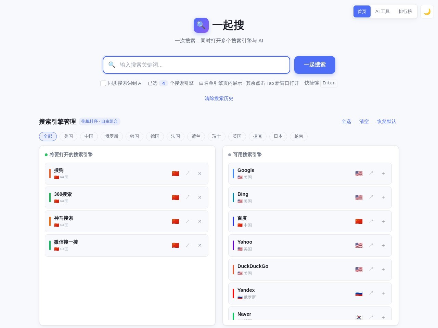
Task: Remove 神马搜索 from engines to open
Action: (x=200, y=221)
